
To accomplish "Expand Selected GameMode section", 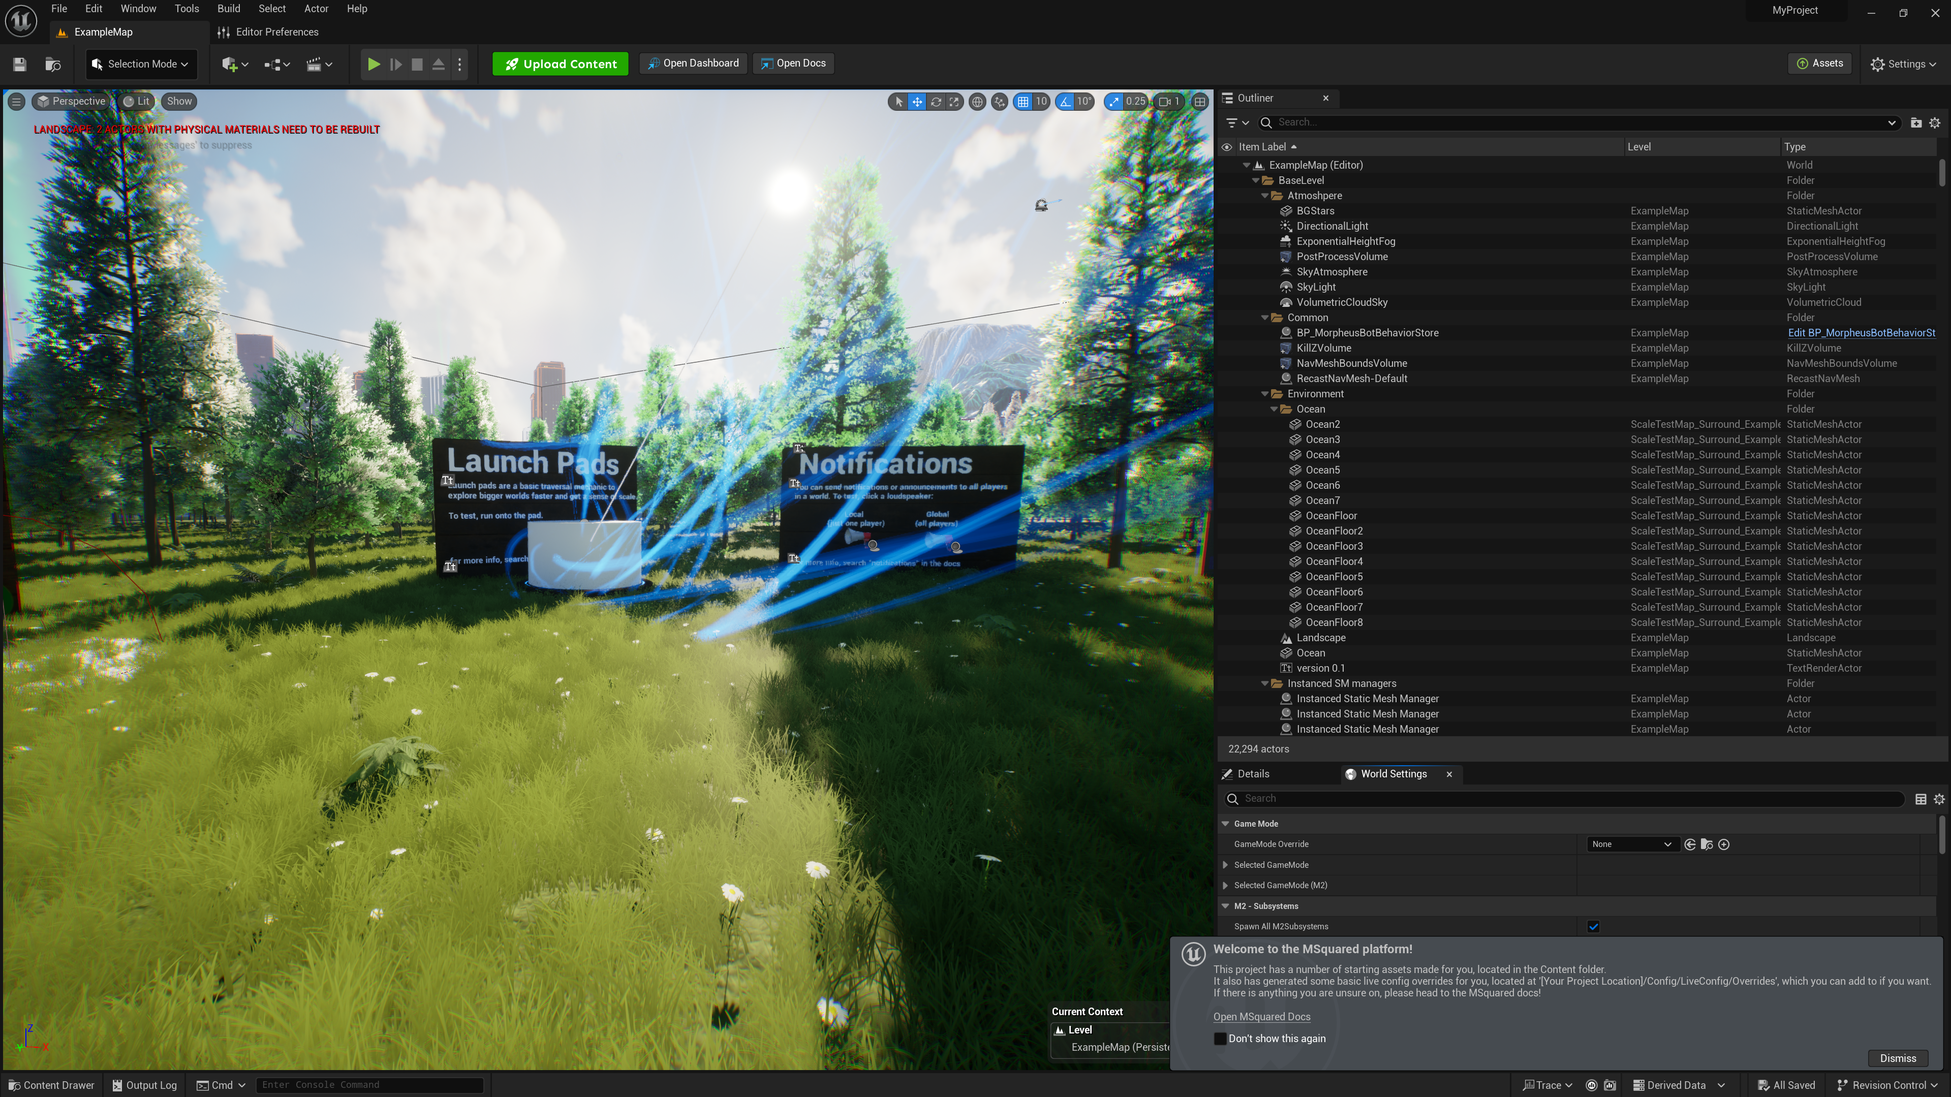I will click(1225, 865).
